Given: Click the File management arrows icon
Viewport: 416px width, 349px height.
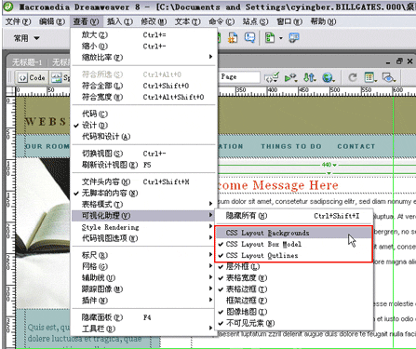Looking at the screenshot, I should (x=309, y=77).
